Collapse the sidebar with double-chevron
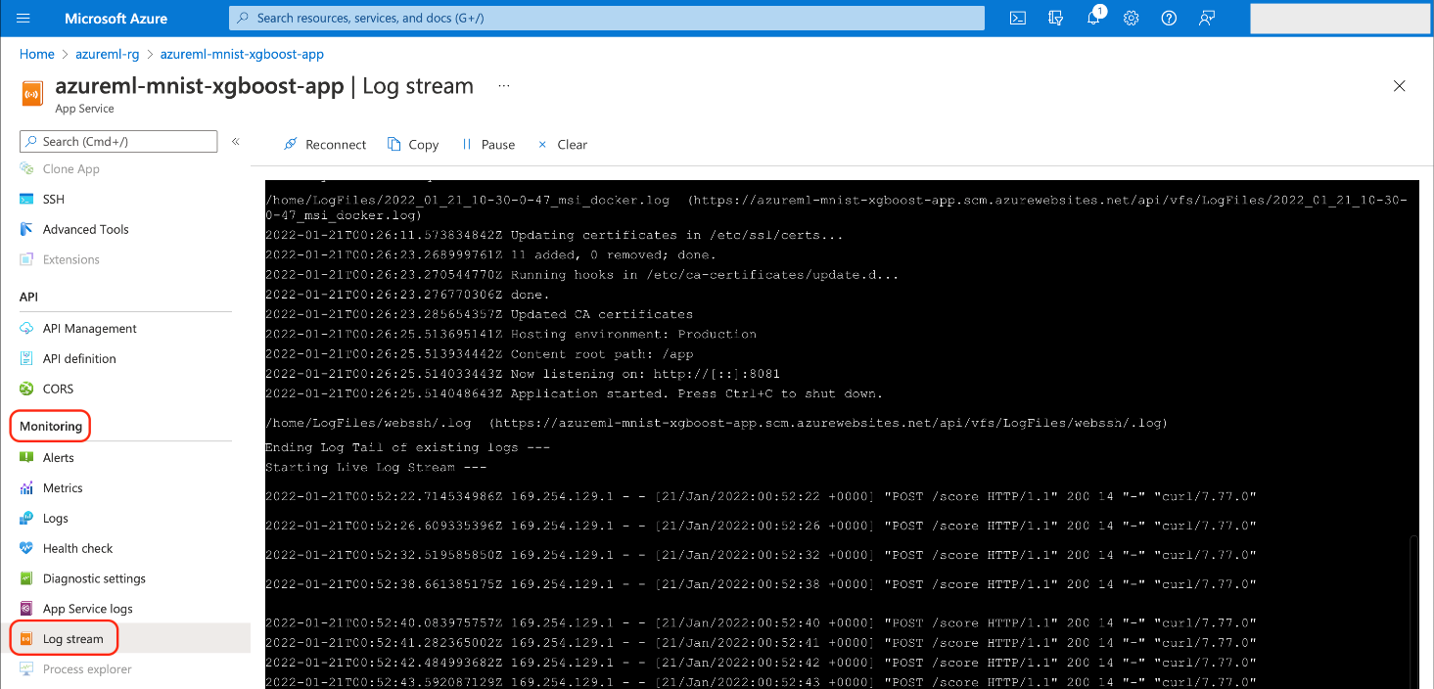The image size is (1434, 689). click(236, 142)
